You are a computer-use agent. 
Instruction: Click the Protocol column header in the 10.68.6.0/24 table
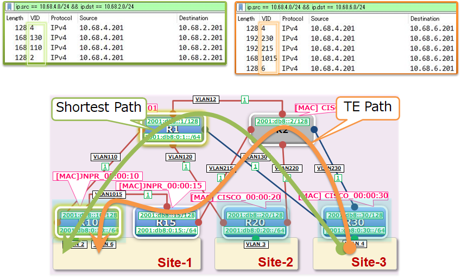293,18
